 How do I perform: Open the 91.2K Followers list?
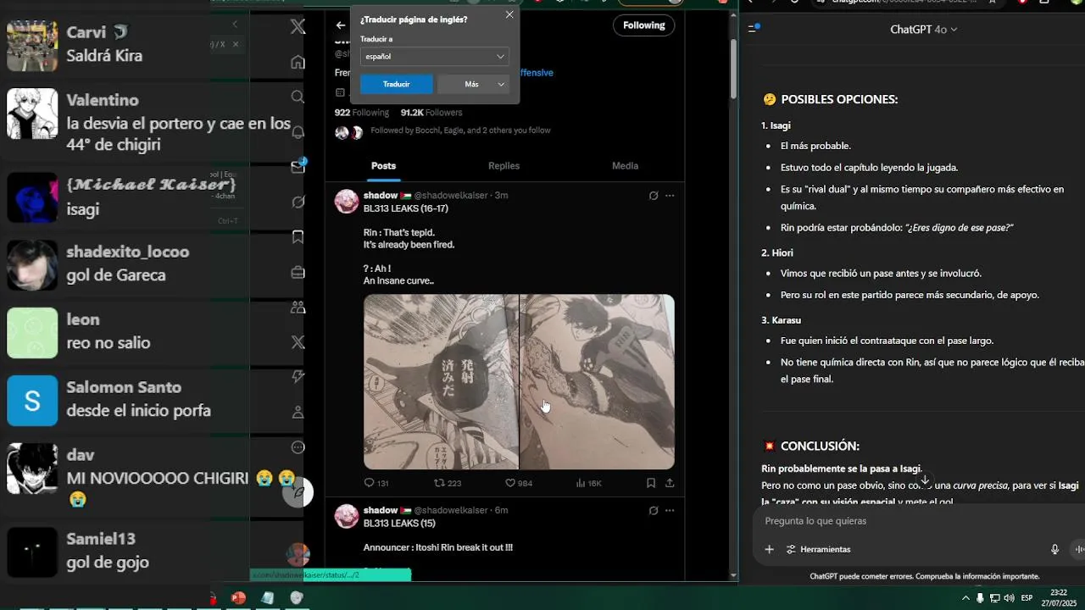pos(431,113)
